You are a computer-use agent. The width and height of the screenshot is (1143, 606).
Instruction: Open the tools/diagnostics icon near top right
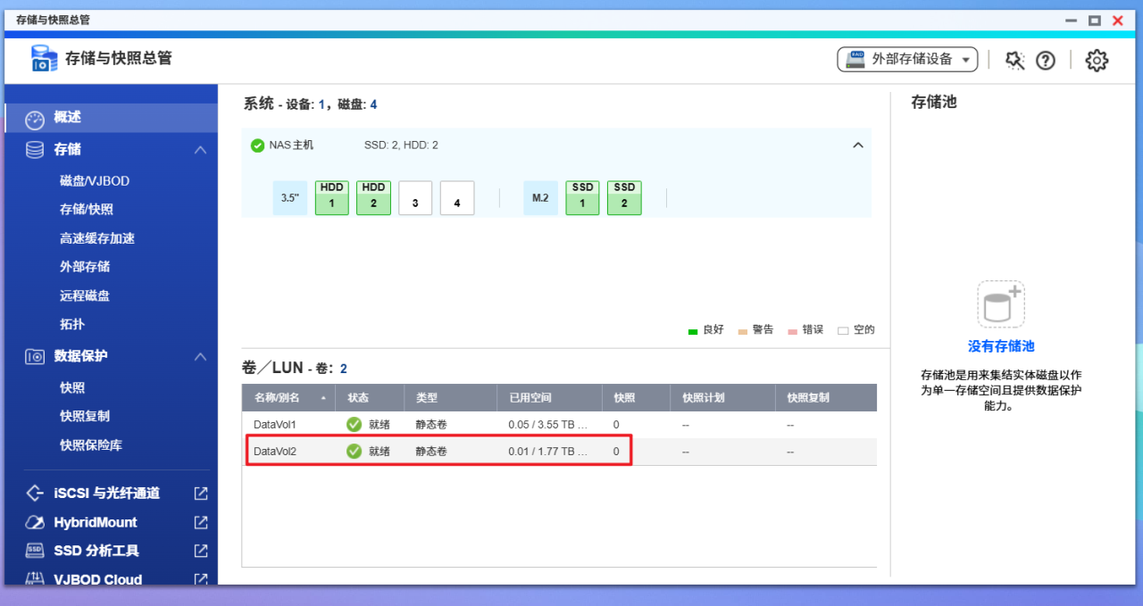point(1014,60)
